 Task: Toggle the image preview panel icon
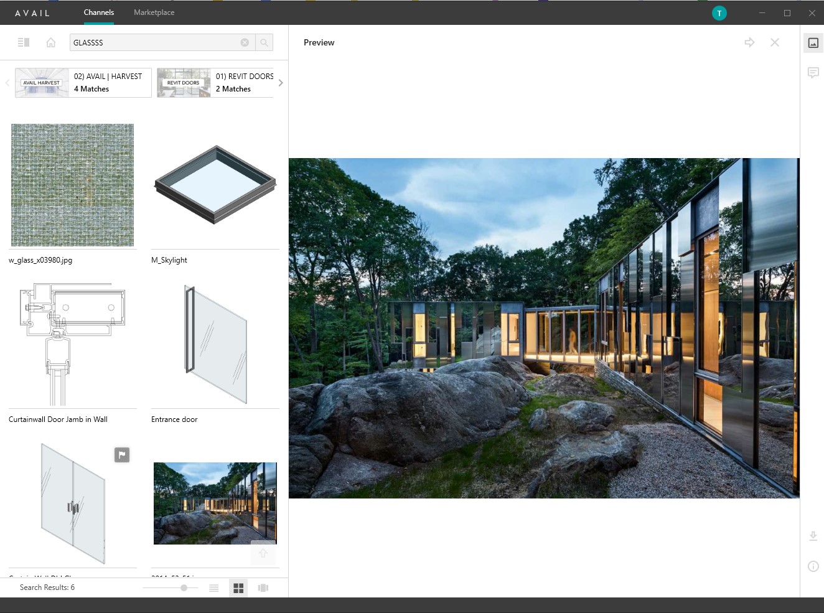813,43
